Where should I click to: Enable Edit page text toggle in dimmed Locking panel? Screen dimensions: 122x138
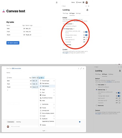coord(119,100)
